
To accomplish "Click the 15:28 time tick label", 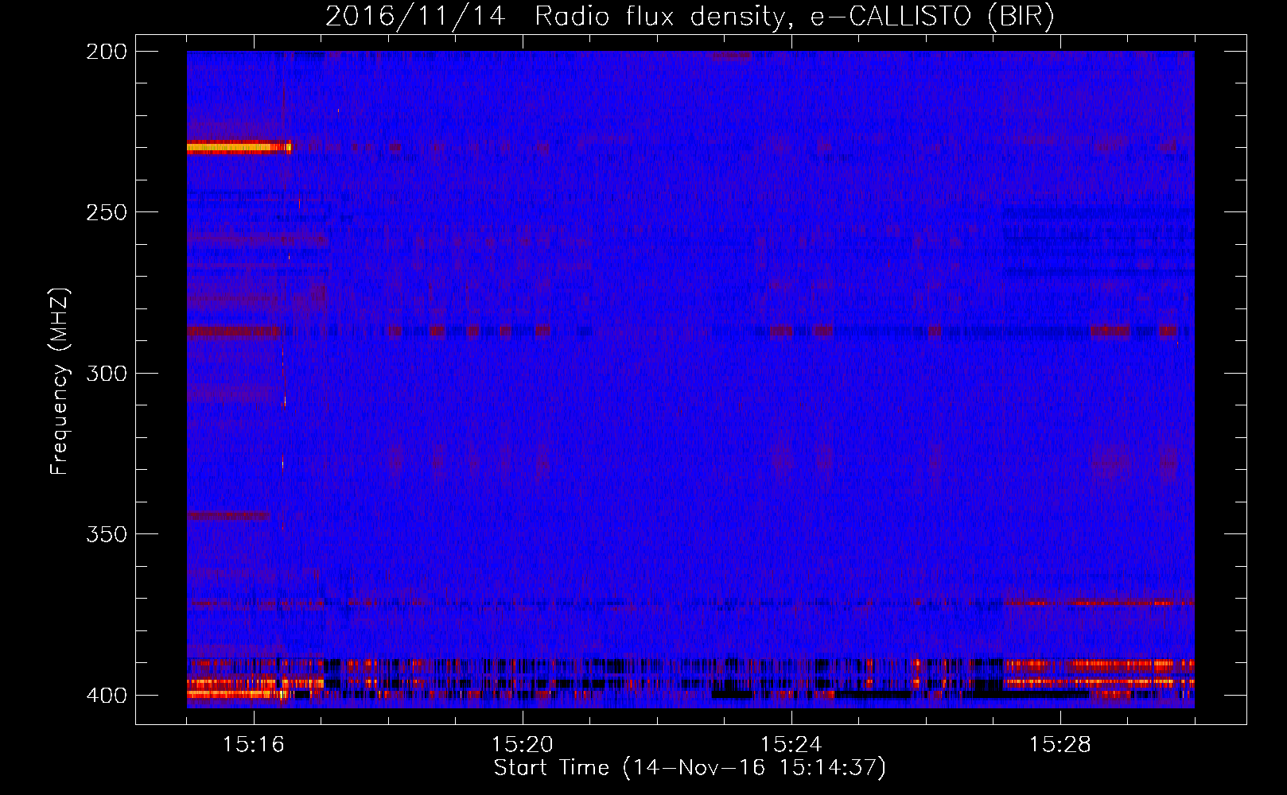I will (1060, 745).
